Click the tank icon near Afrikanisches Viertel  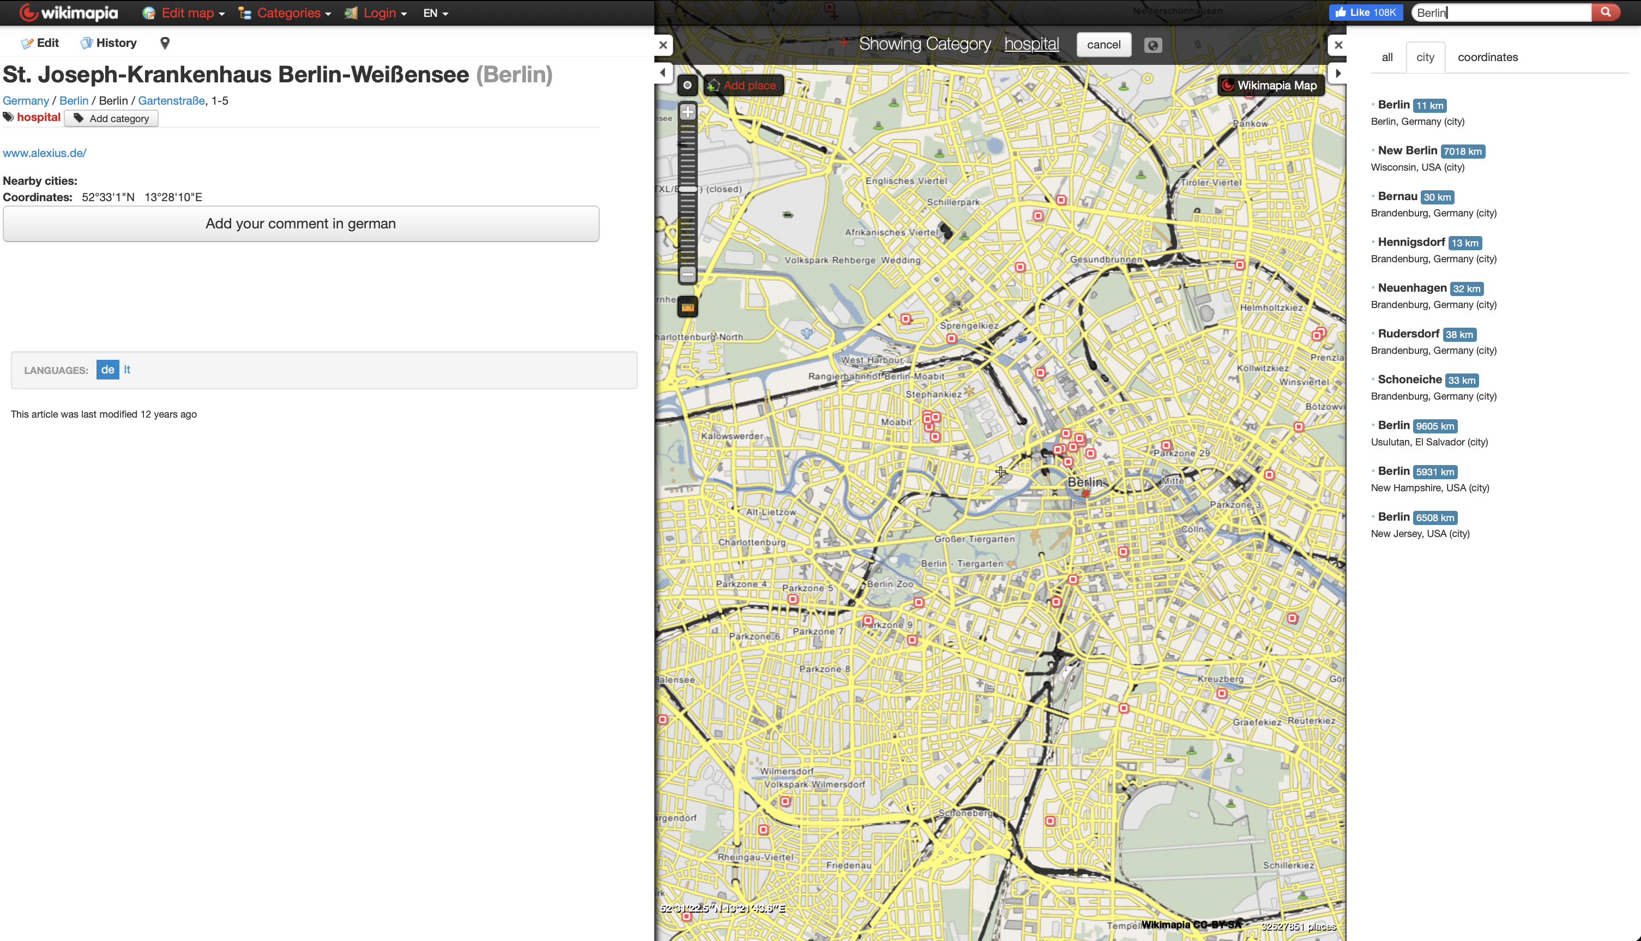click(788, 215)
